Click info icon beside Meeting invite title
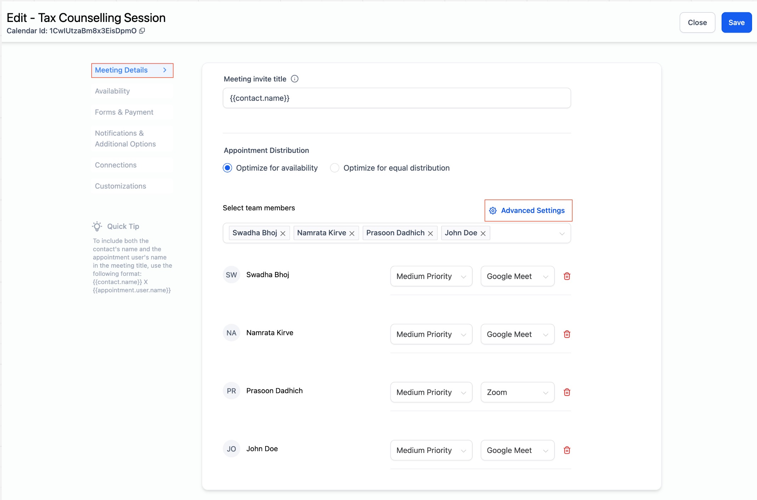This screenshot has height=500, width=757. pos(294,79)
